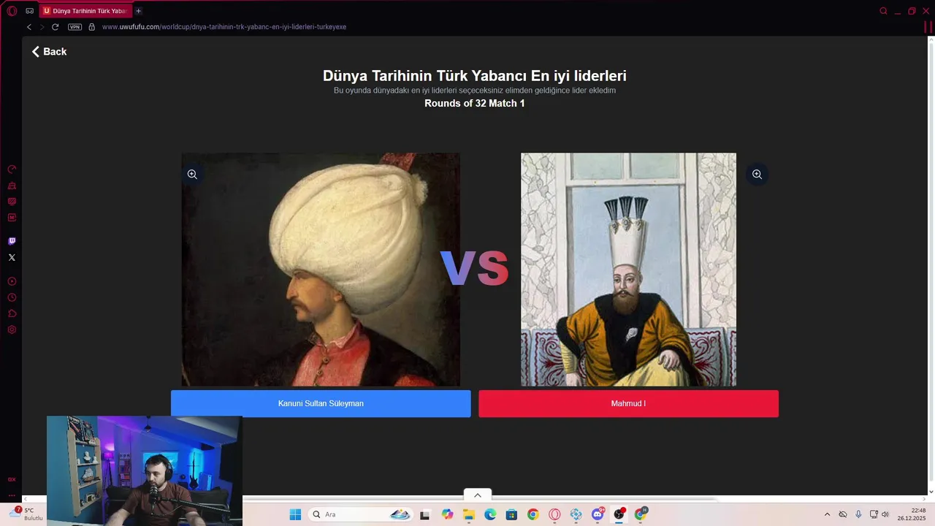Open the Player sidebar icon
935x526 pixels.
coord(12,281)
